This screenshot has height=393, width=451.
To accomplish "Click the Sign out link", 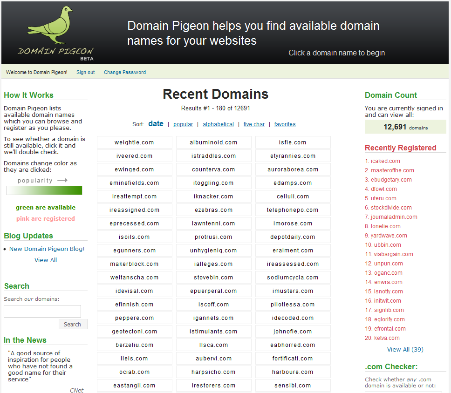I will (85, 72).
